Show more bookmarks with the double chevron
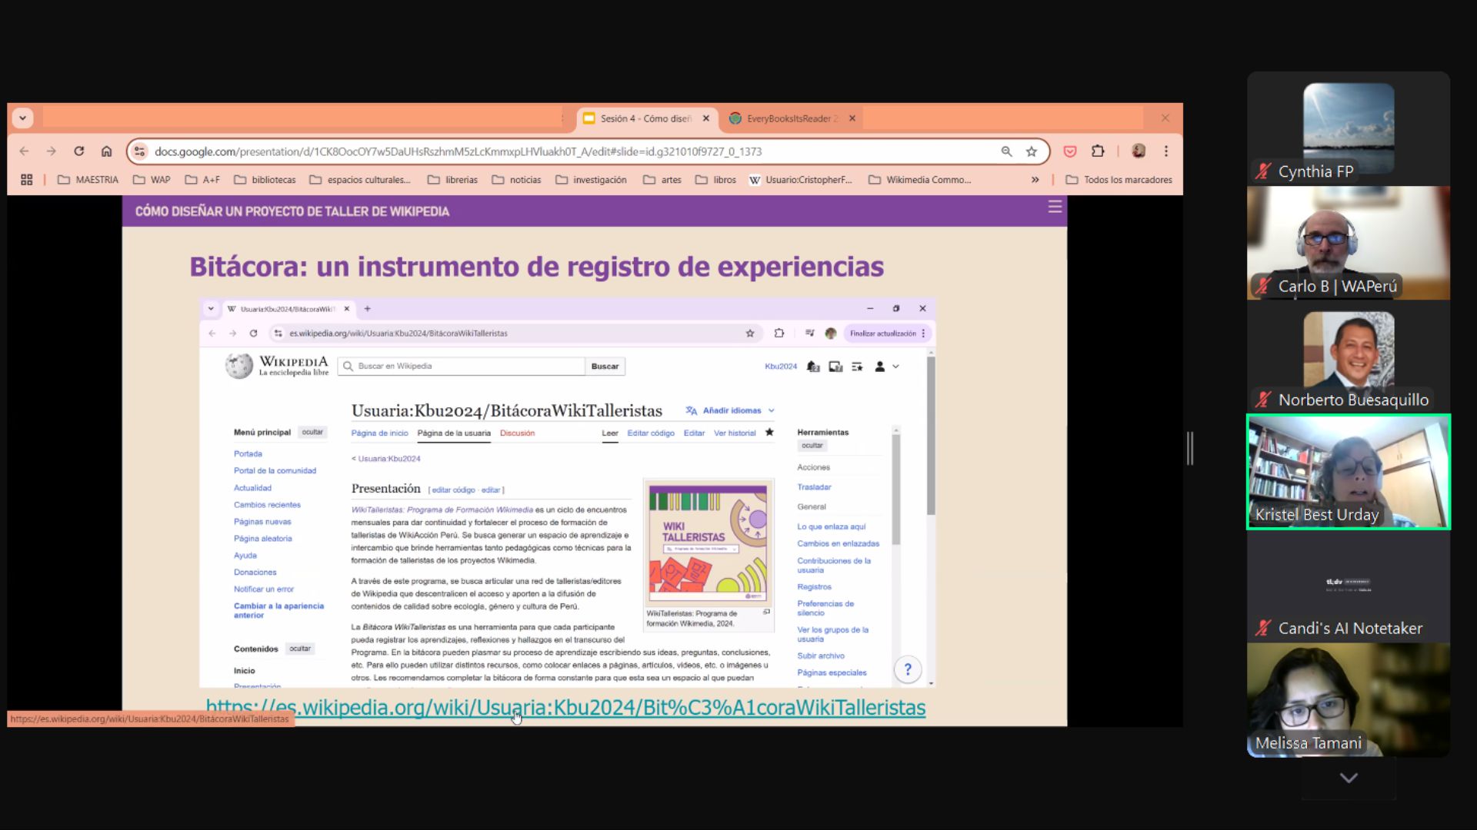 point(1035,180)
